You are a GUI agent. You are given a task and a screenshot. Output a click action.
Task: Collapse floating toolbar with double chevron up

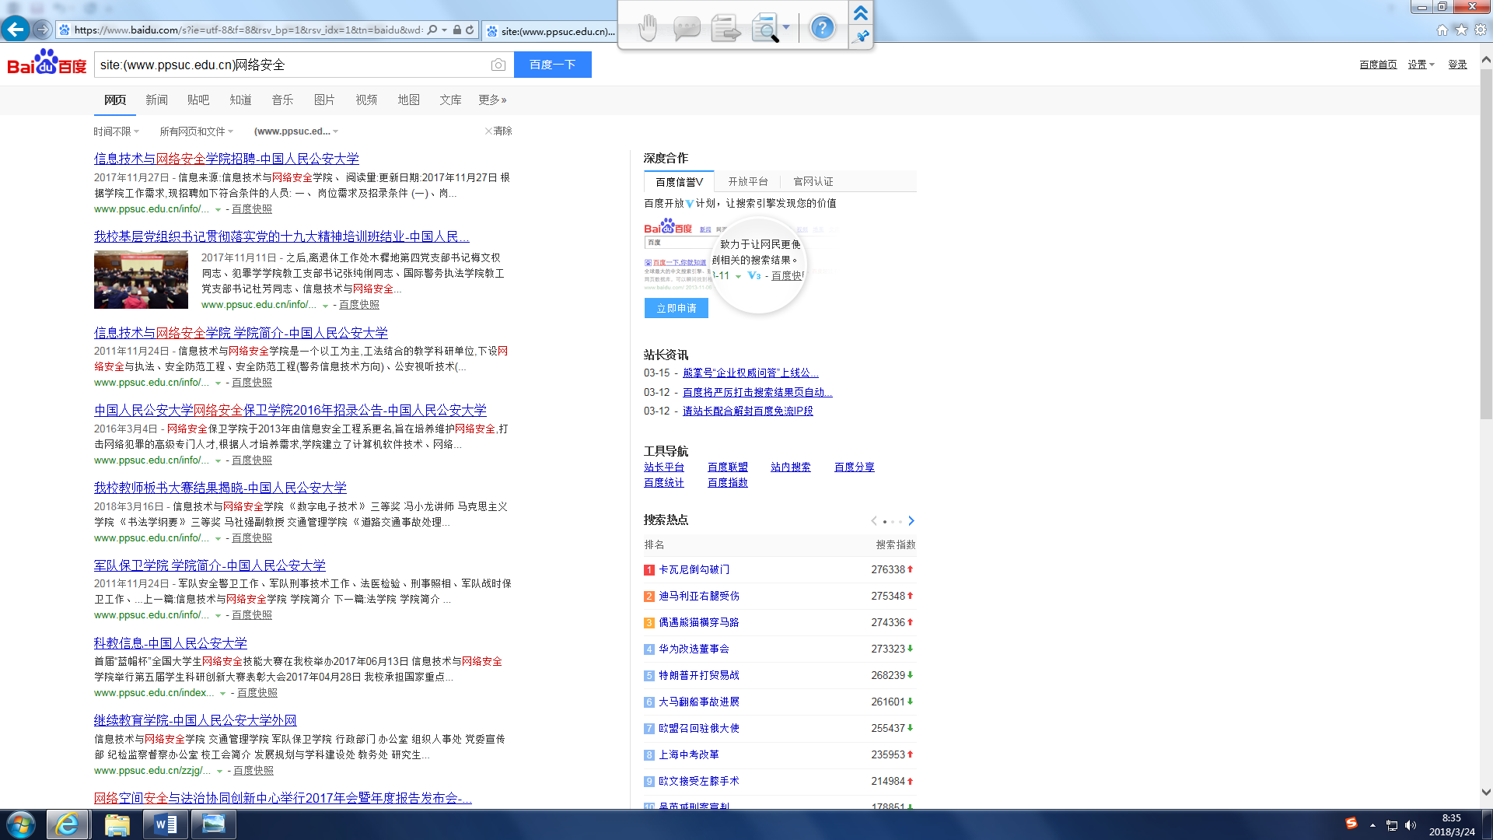pos(861,13)
